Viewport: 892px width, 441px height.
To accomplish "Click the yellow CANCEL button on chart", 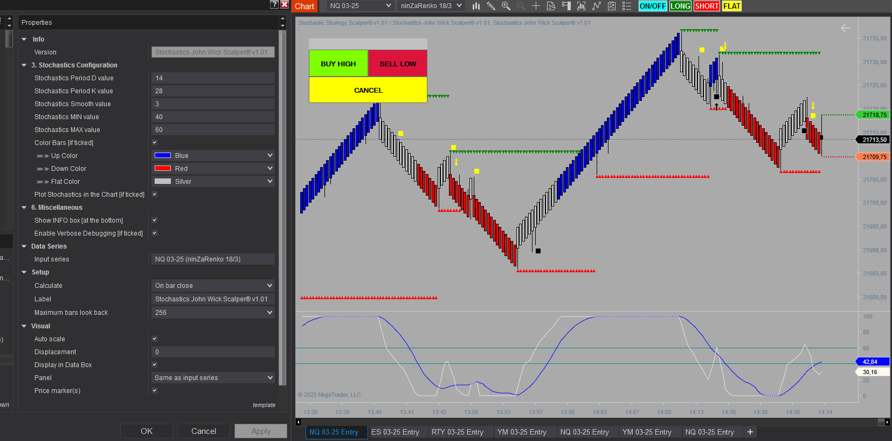I will (x=368, y=90).
